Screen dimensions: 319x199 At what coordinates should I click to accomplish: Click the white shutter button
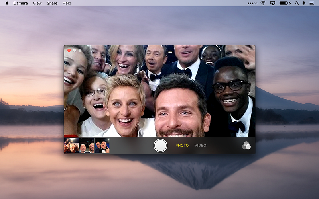pos(160,145)
